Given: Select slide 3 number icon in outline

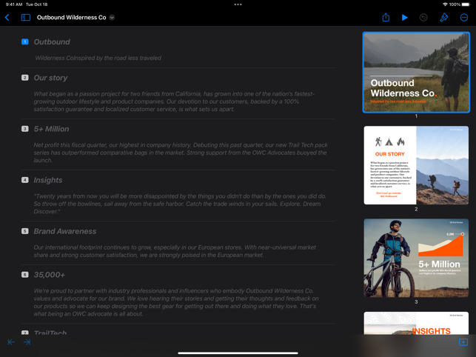Looking at the screenshot, I should [24, 129].
